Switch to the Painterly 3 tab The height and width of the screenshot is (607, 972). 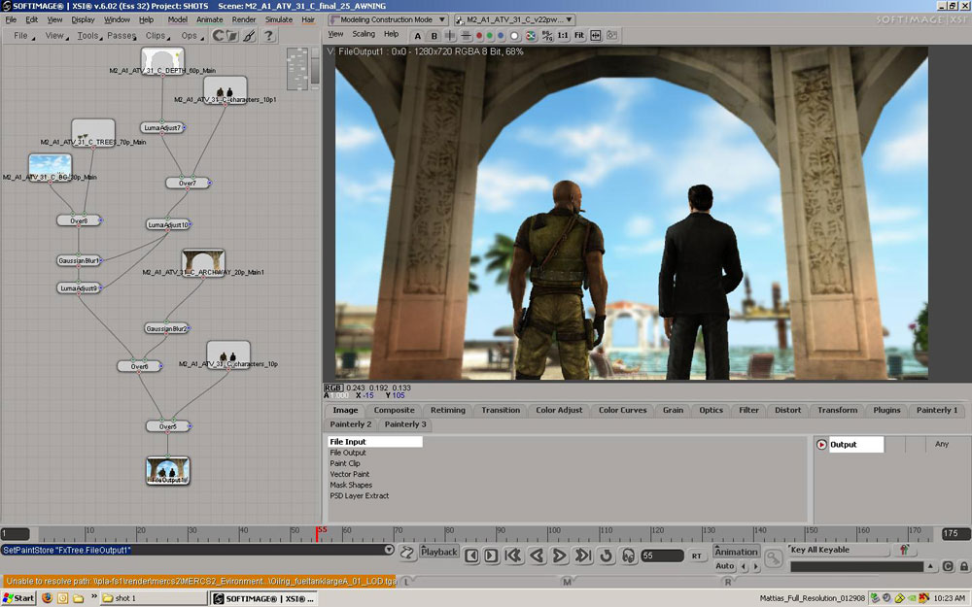click(x=405, y=424)
